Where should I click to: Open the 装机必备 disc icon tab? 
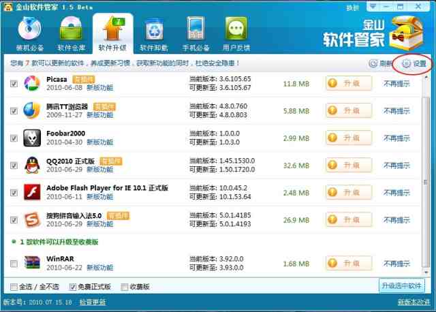(30, 29)
